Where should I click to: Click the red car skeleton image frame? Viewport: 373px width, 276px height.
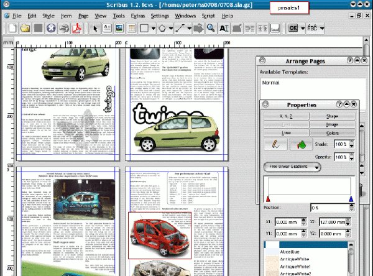click(x=160, y=236)
